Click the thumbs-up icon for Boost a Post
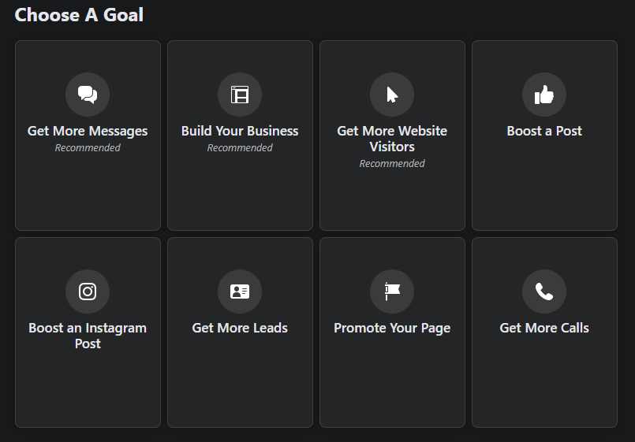This screenshot has height=442, width=635. pyautogui.click(x=544, y=95)
